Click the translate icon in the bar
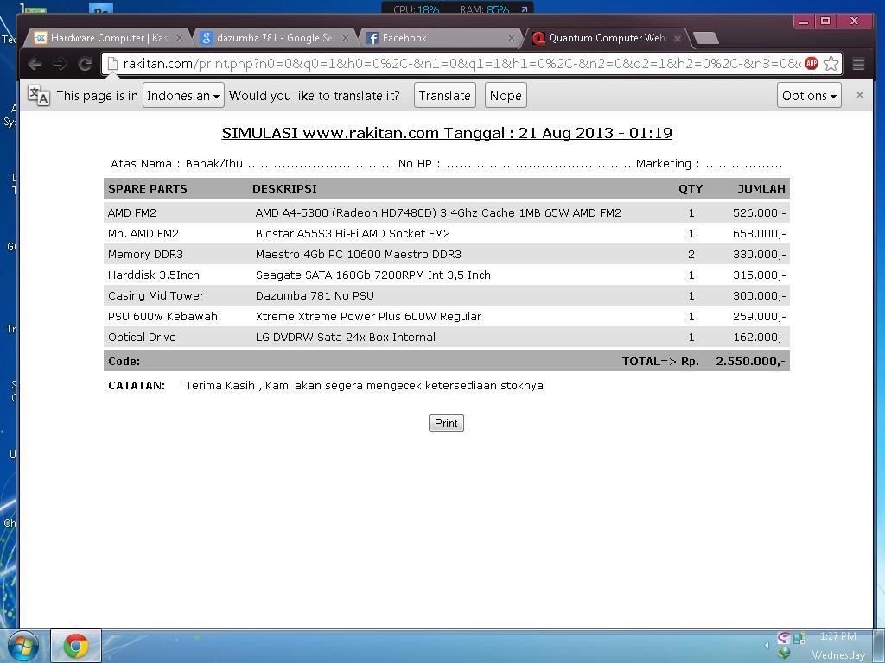885x663 pixels. [x=39, y=96]
